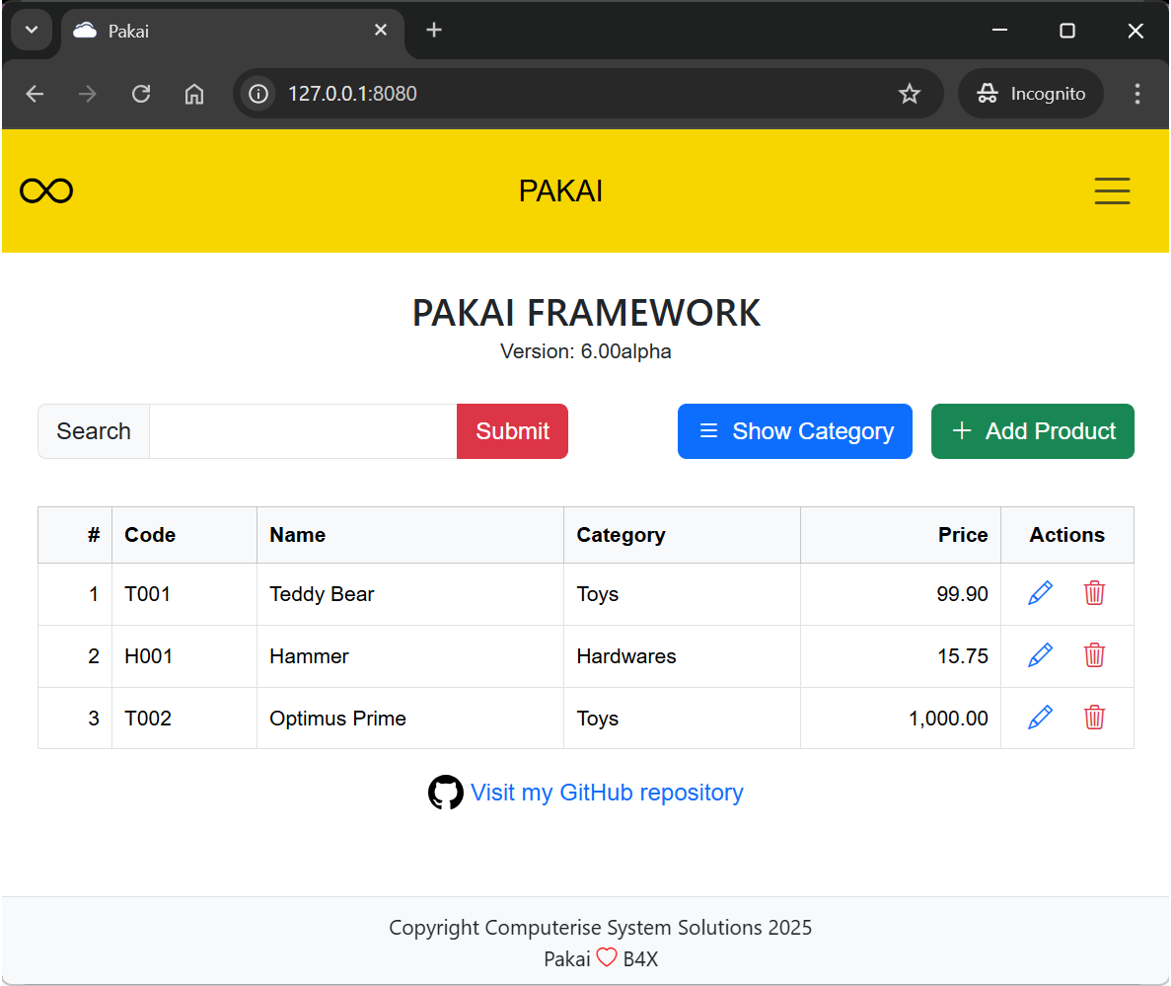Viewport: 1171px width, 986px height.
Task: Click the heart icon in footer
Action: 607,956
